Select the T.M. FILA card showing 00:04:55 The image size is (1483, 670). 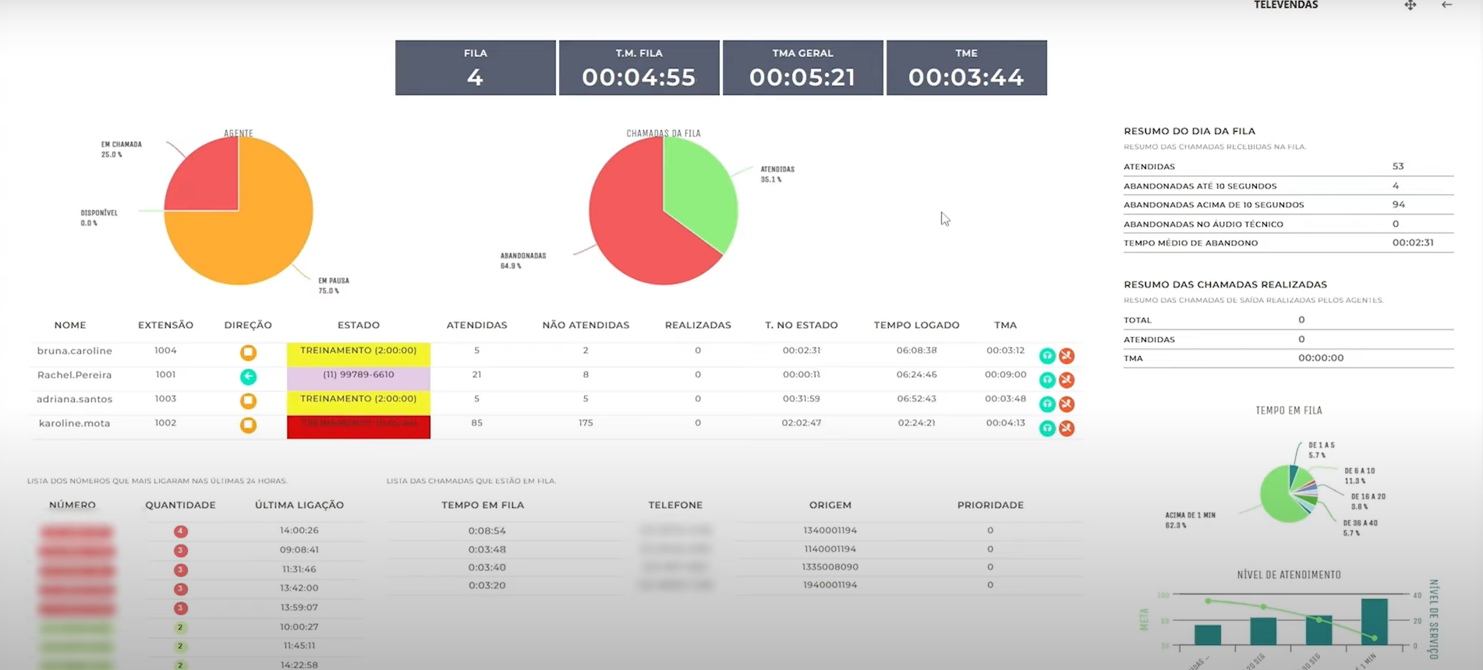639,68
